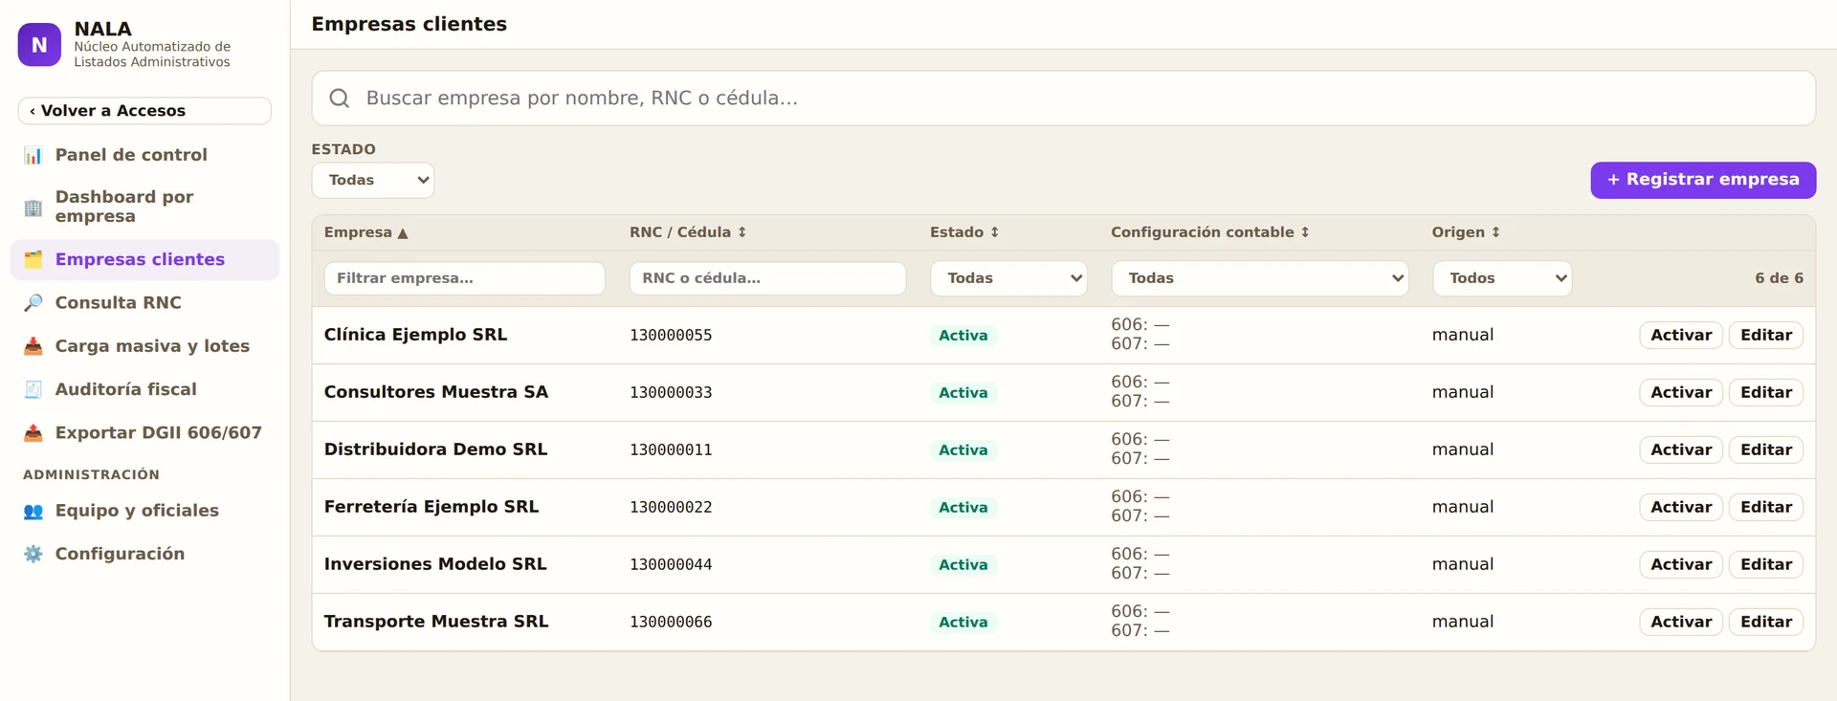This screenshot has width=1837, height=701.
Task: Open Panel de control menu item
Action: 144,155
